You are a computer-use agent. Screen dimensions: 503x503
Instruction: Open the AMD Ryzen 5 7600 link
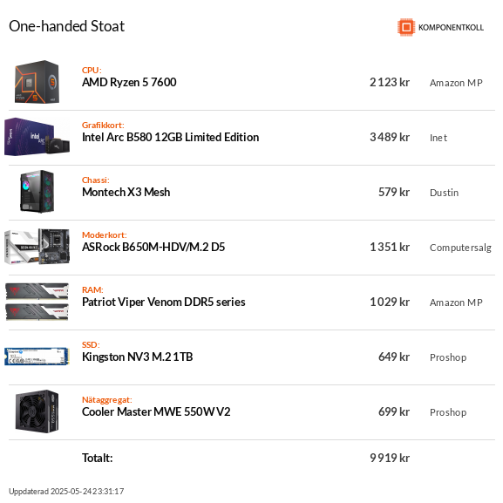coord(129,83)
